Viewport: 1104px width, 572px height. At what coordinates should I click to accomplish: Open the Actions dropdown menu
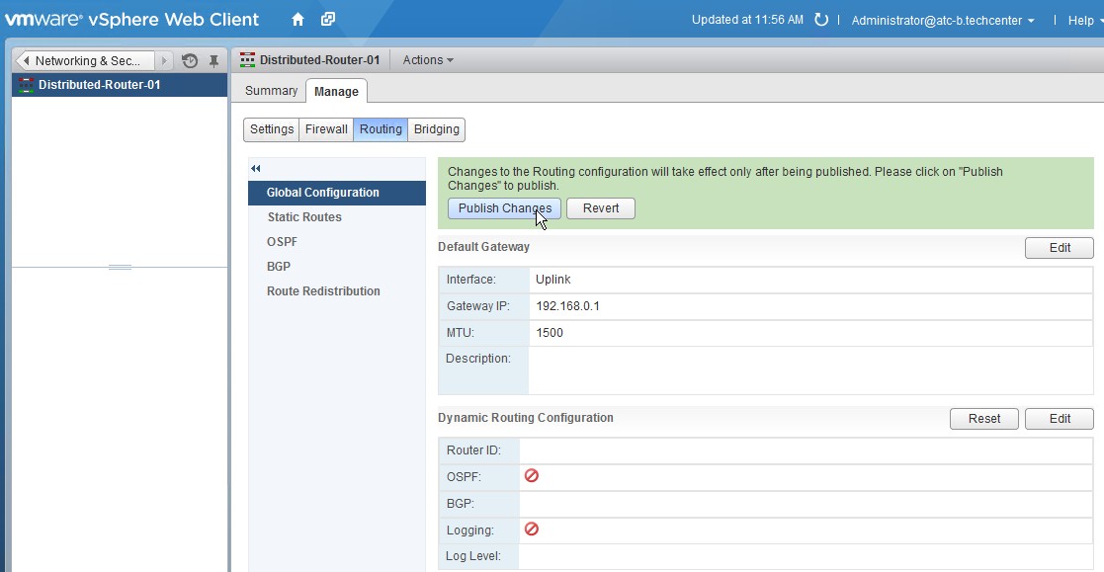(426, 60)
